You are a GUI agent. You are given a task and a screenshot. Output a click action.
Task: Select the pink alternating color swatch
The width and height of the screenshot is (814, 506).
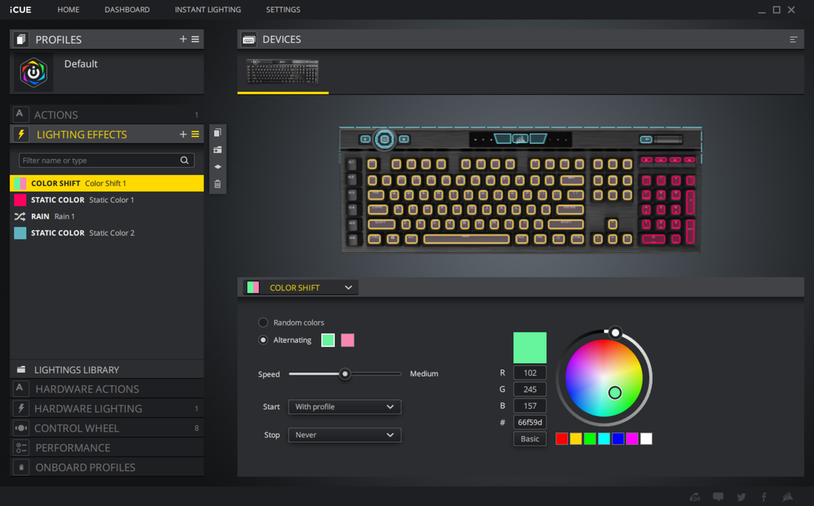(348, 340)
